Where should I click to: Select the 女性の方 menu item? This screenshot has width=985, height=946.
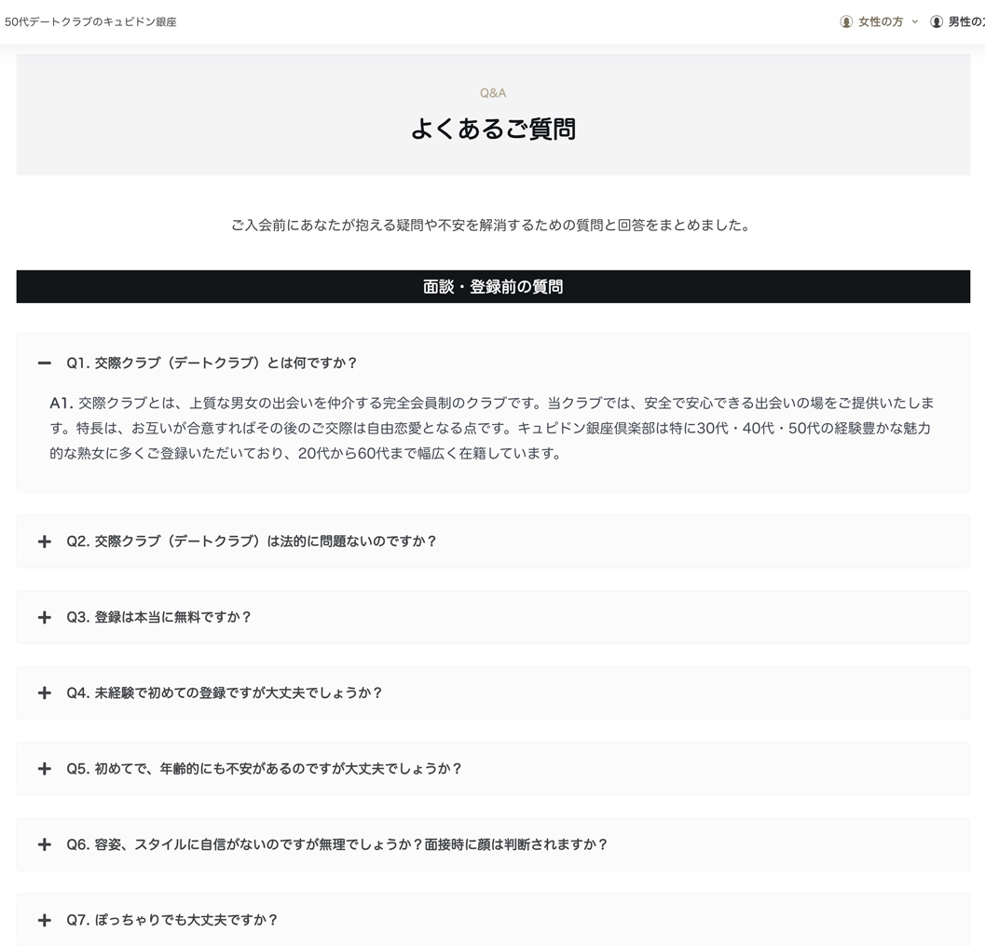[x=878, y=21]
